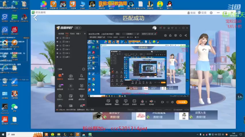Open 反馈 in 欢乐麻将 title bar
The width and height of the screenshot is (245, 137).
(x=202, y=13)
